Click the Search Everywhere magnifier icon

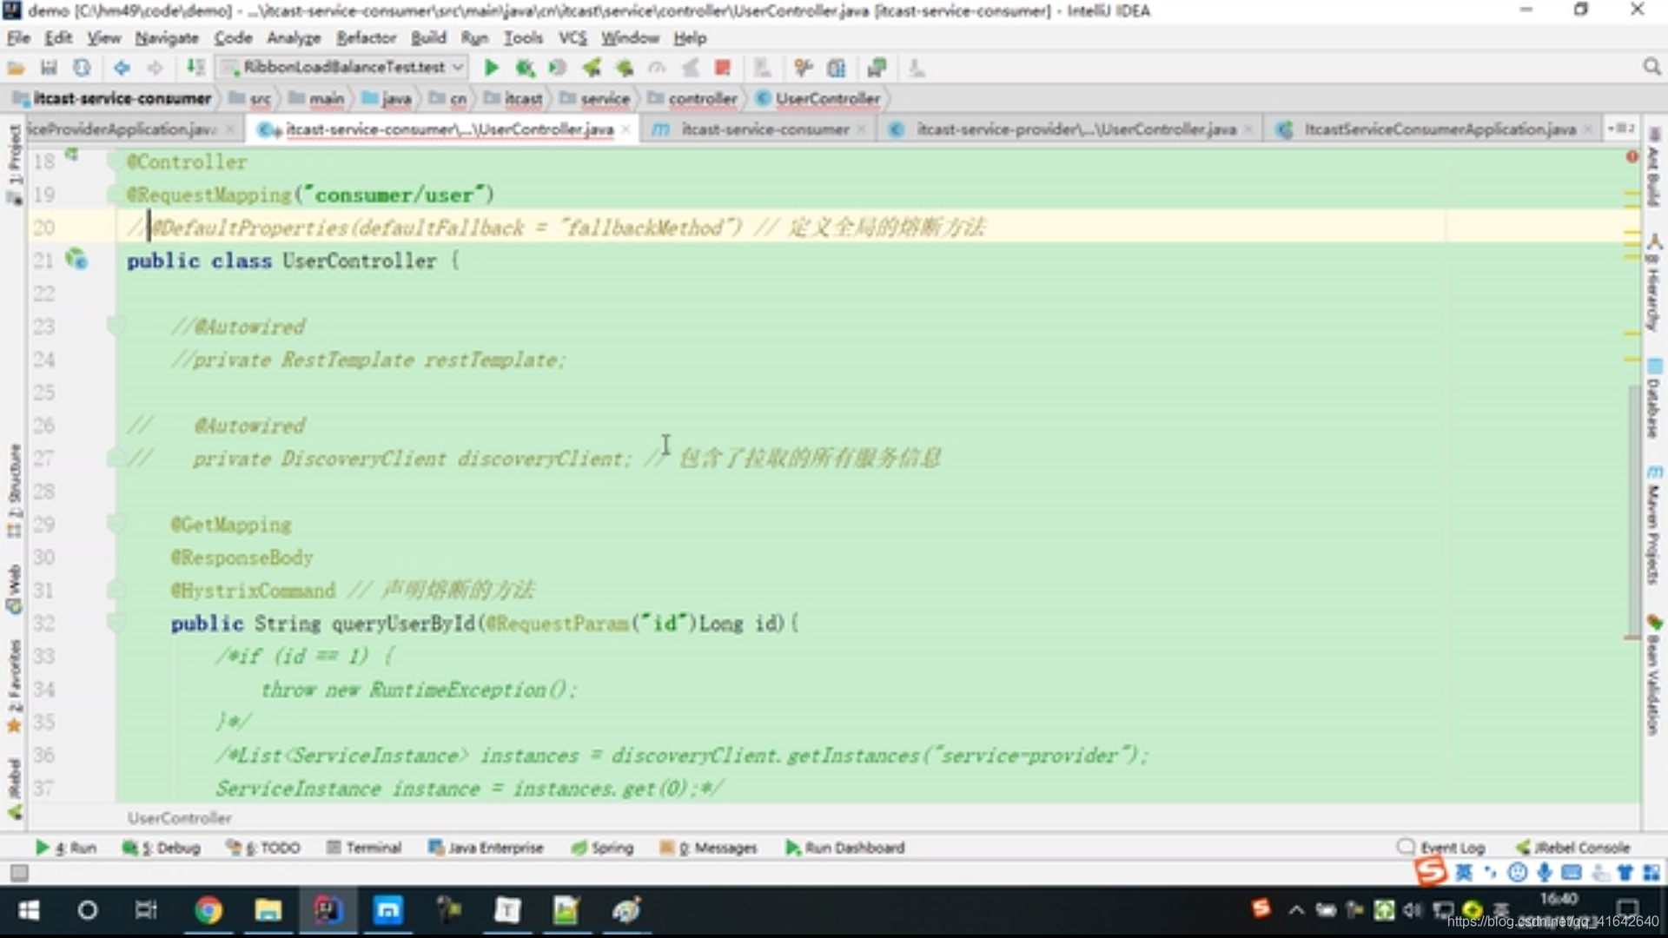1651,67
